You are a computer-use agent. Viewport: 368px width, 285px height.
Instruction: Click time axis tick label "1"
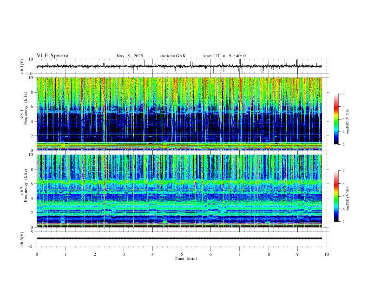coord(66,254)
